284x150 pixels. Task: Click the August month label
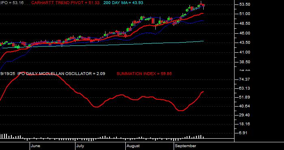point(133,146)
